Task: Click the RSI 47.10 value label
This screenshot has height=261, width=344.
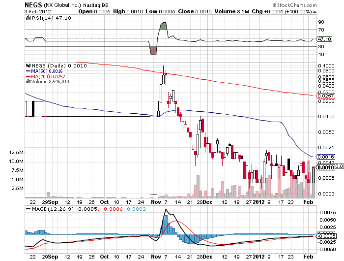Action: click(x=324, y=39)
